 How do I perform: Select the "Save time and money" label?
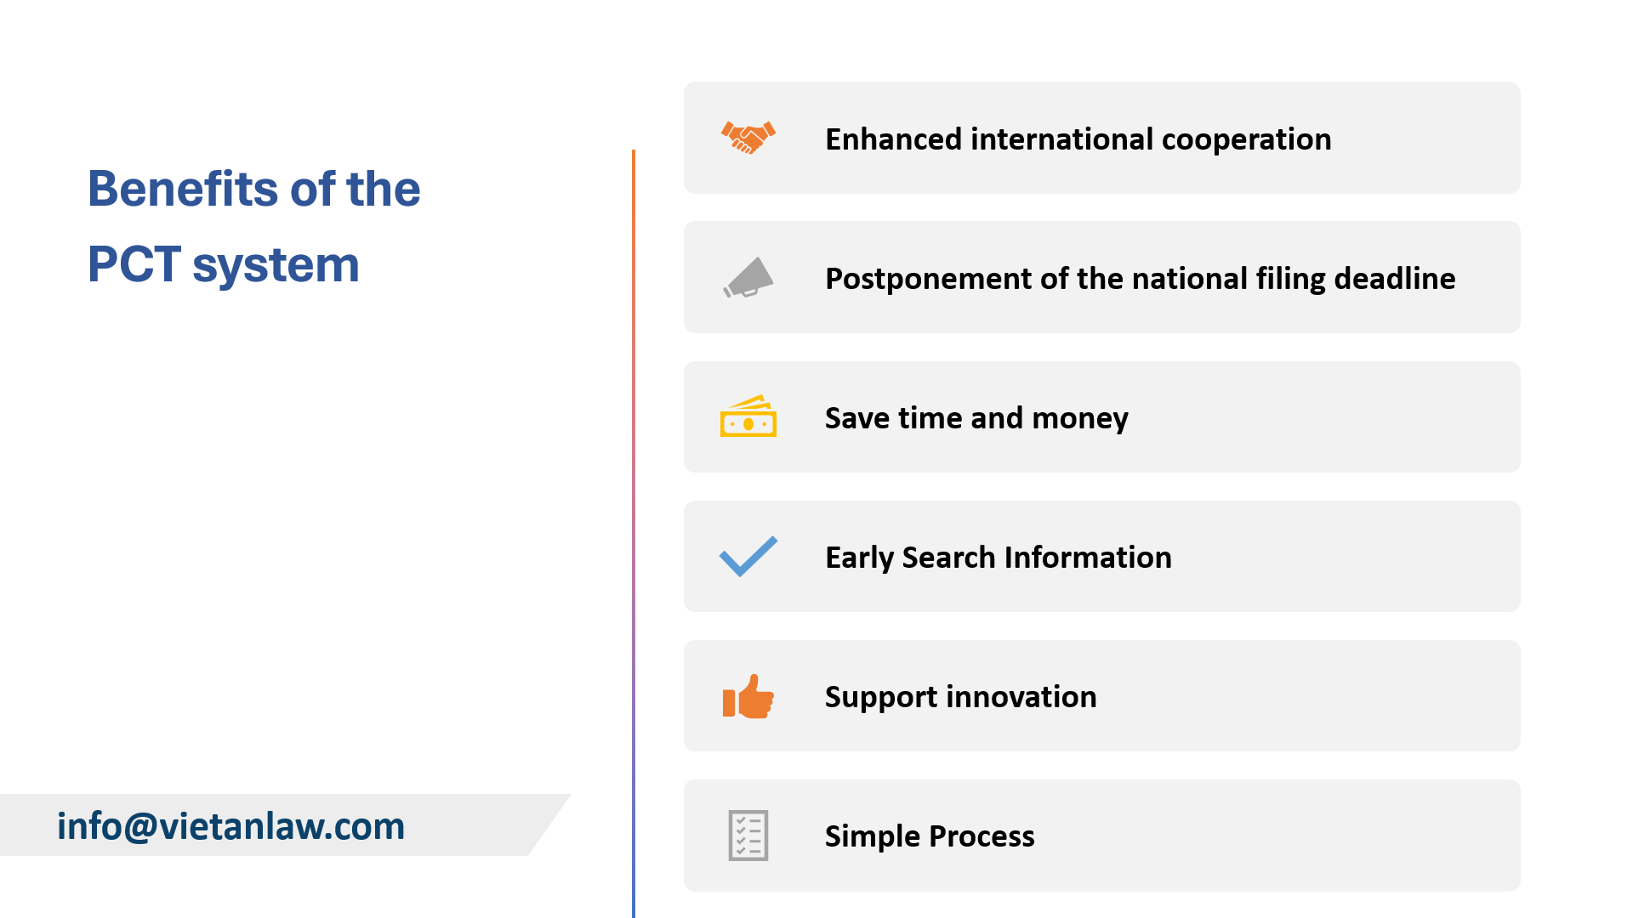tap(976, 418)
